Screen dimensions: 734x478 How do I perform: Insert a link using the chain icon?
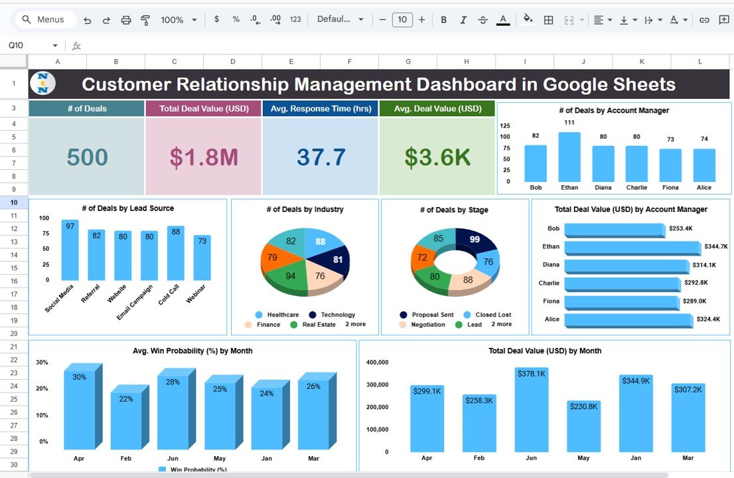pos(705,20)
